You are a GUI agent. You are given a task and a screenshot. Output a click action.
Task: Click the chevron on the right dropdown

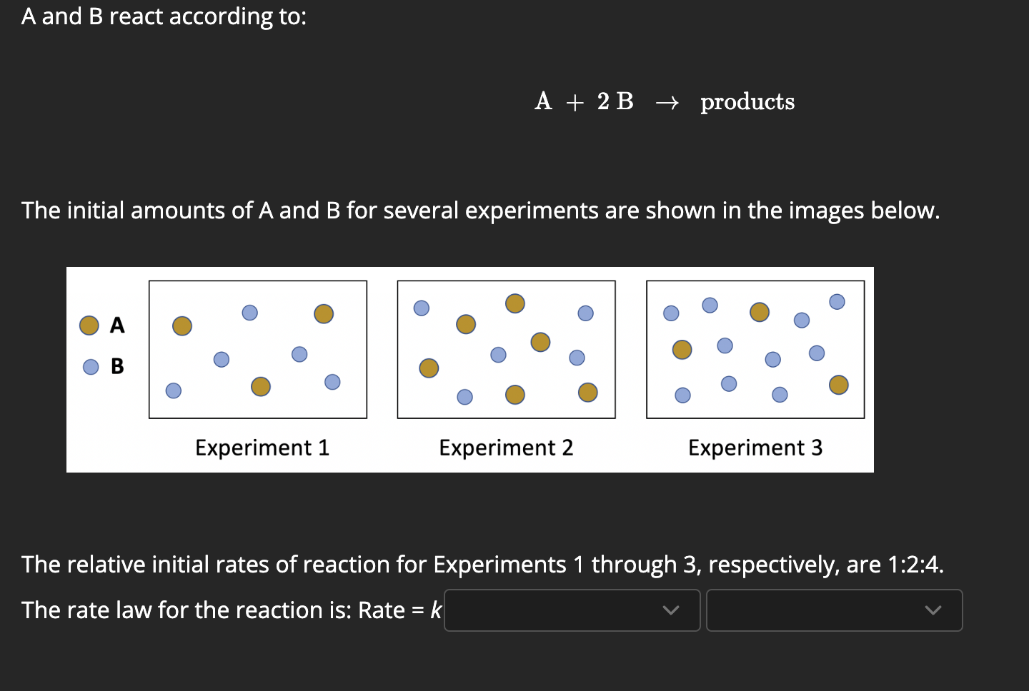tap(933, 610)
